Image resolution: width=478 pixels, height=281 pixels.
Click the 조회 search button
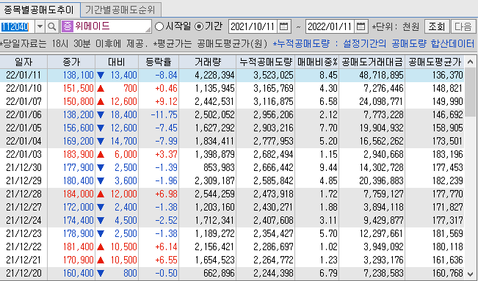tap(437, 27)
